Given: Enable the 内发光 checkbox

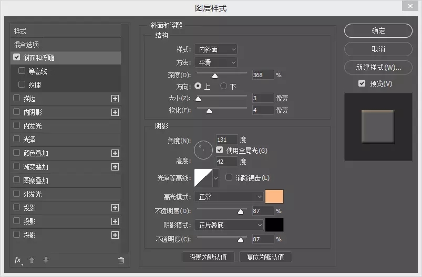Looking at the screenshot, I should pos(17,125).
